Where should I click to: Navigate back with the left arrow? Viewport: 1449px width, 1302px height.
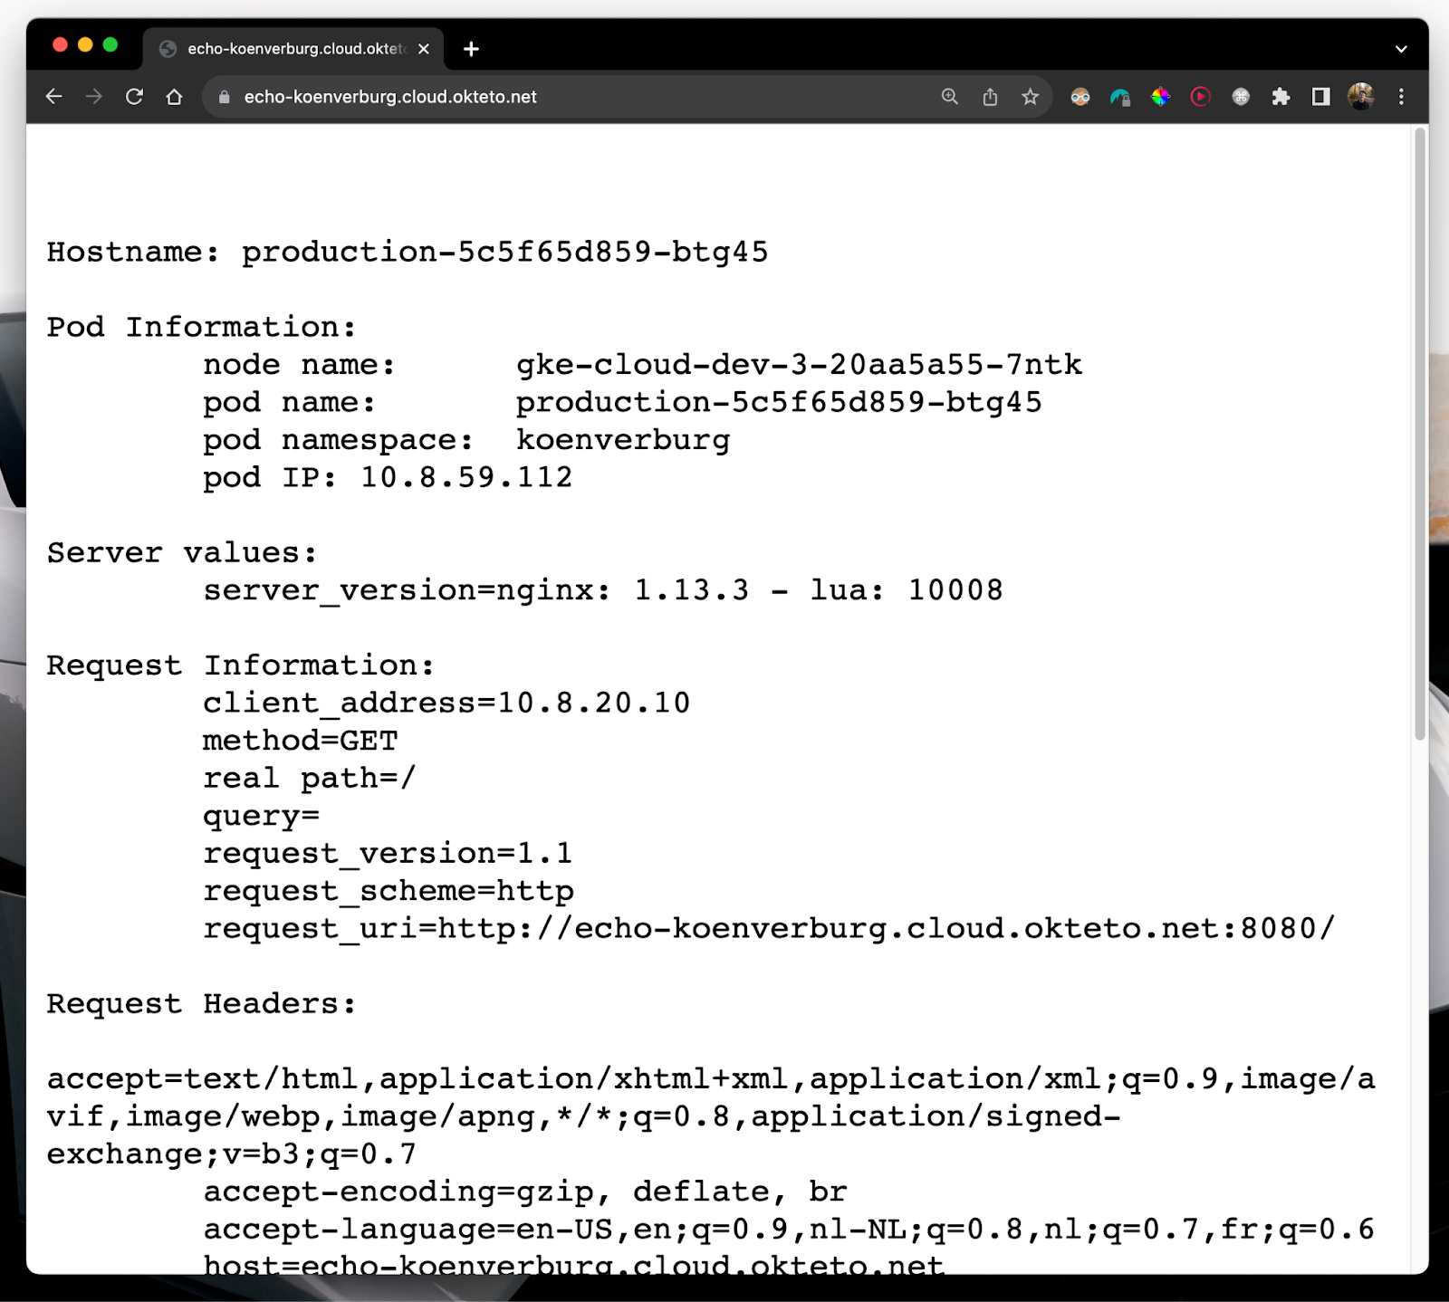(54, 97)
